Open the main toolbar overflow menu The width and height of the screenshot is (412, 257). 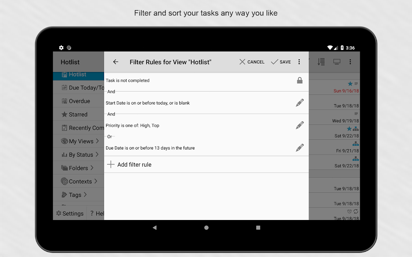coord(350,62)
